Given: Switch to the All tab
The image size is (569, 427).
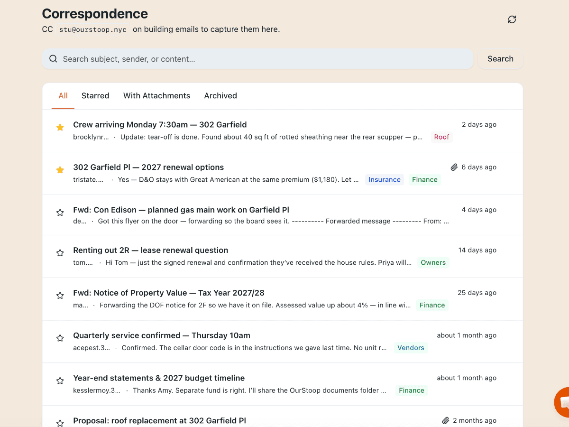Looking at the screenshot, I should click(63, 95).
